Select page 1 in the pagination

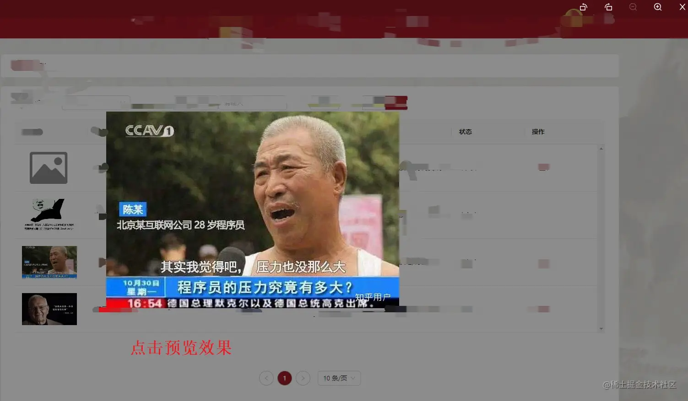pyautogui.click(x=285, y=378)
